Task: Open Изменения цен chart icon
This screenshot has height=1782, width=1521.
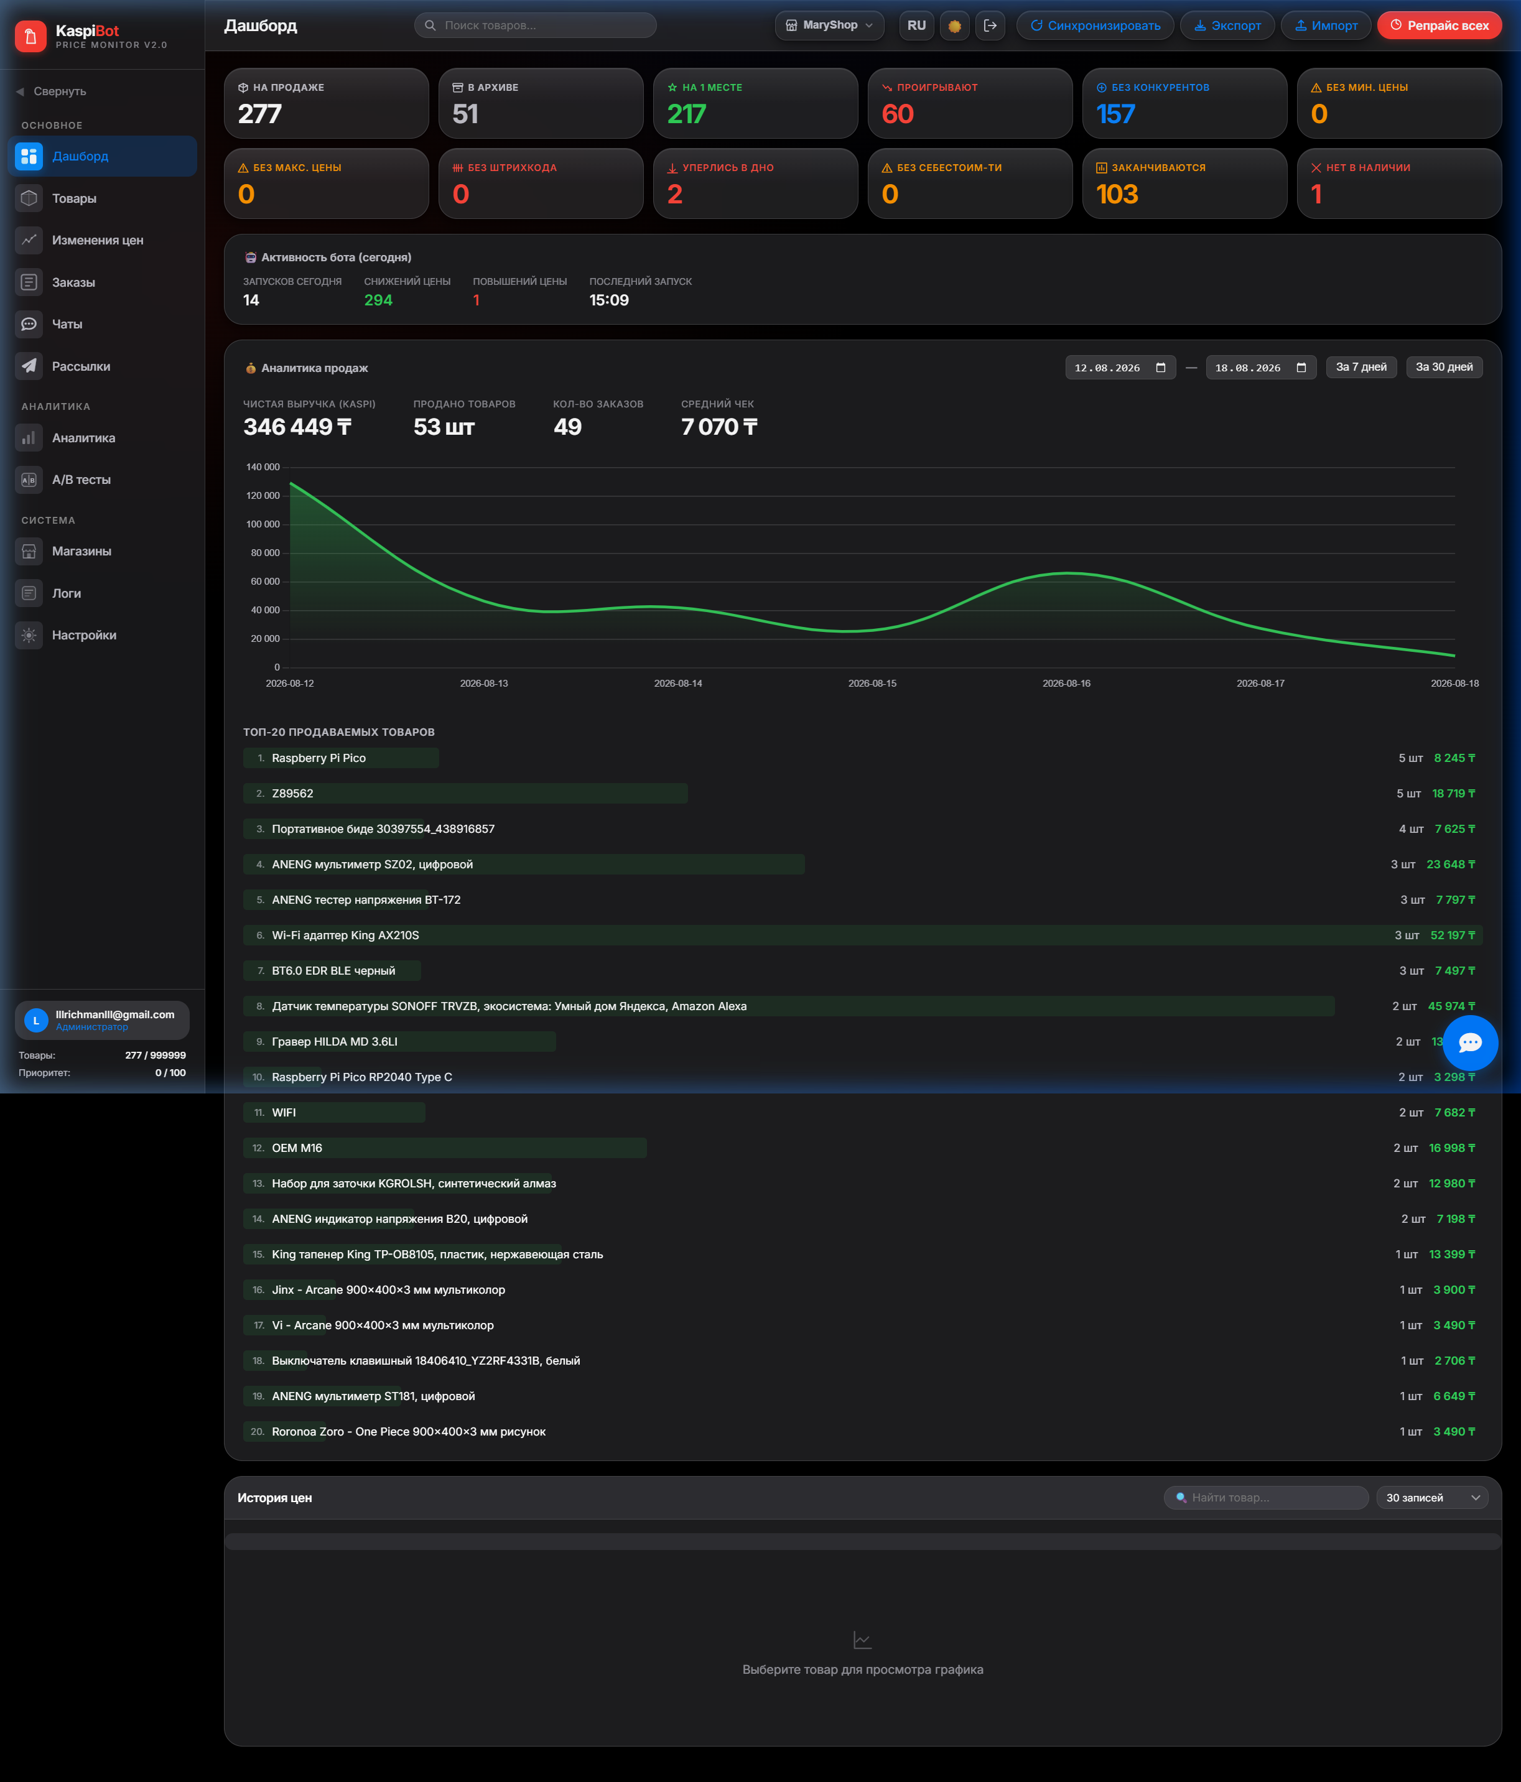Action: pos(29,240)
